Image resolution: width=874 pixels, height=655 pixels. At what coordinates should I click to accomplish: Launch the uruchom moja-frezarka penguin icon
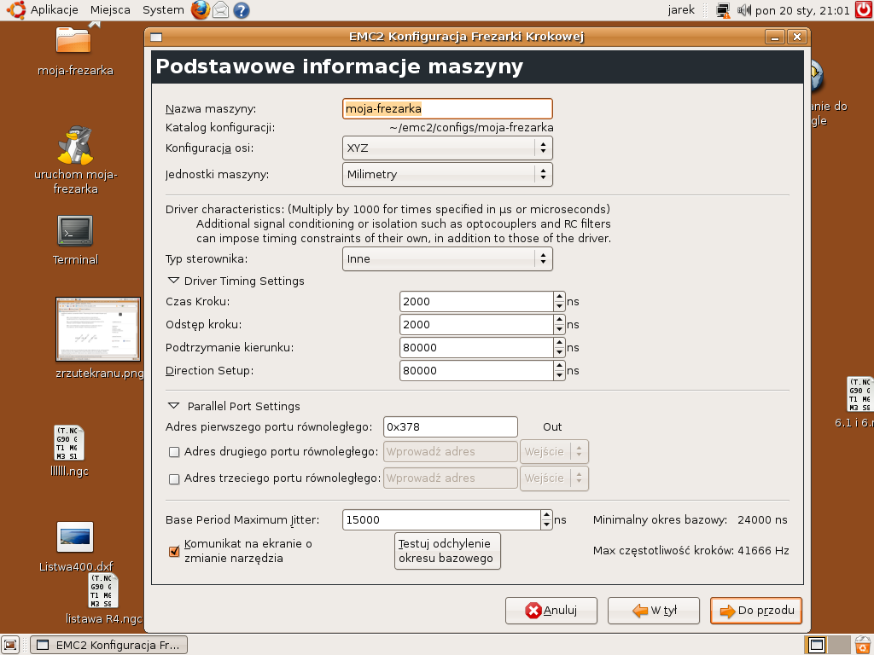(75, 145)
